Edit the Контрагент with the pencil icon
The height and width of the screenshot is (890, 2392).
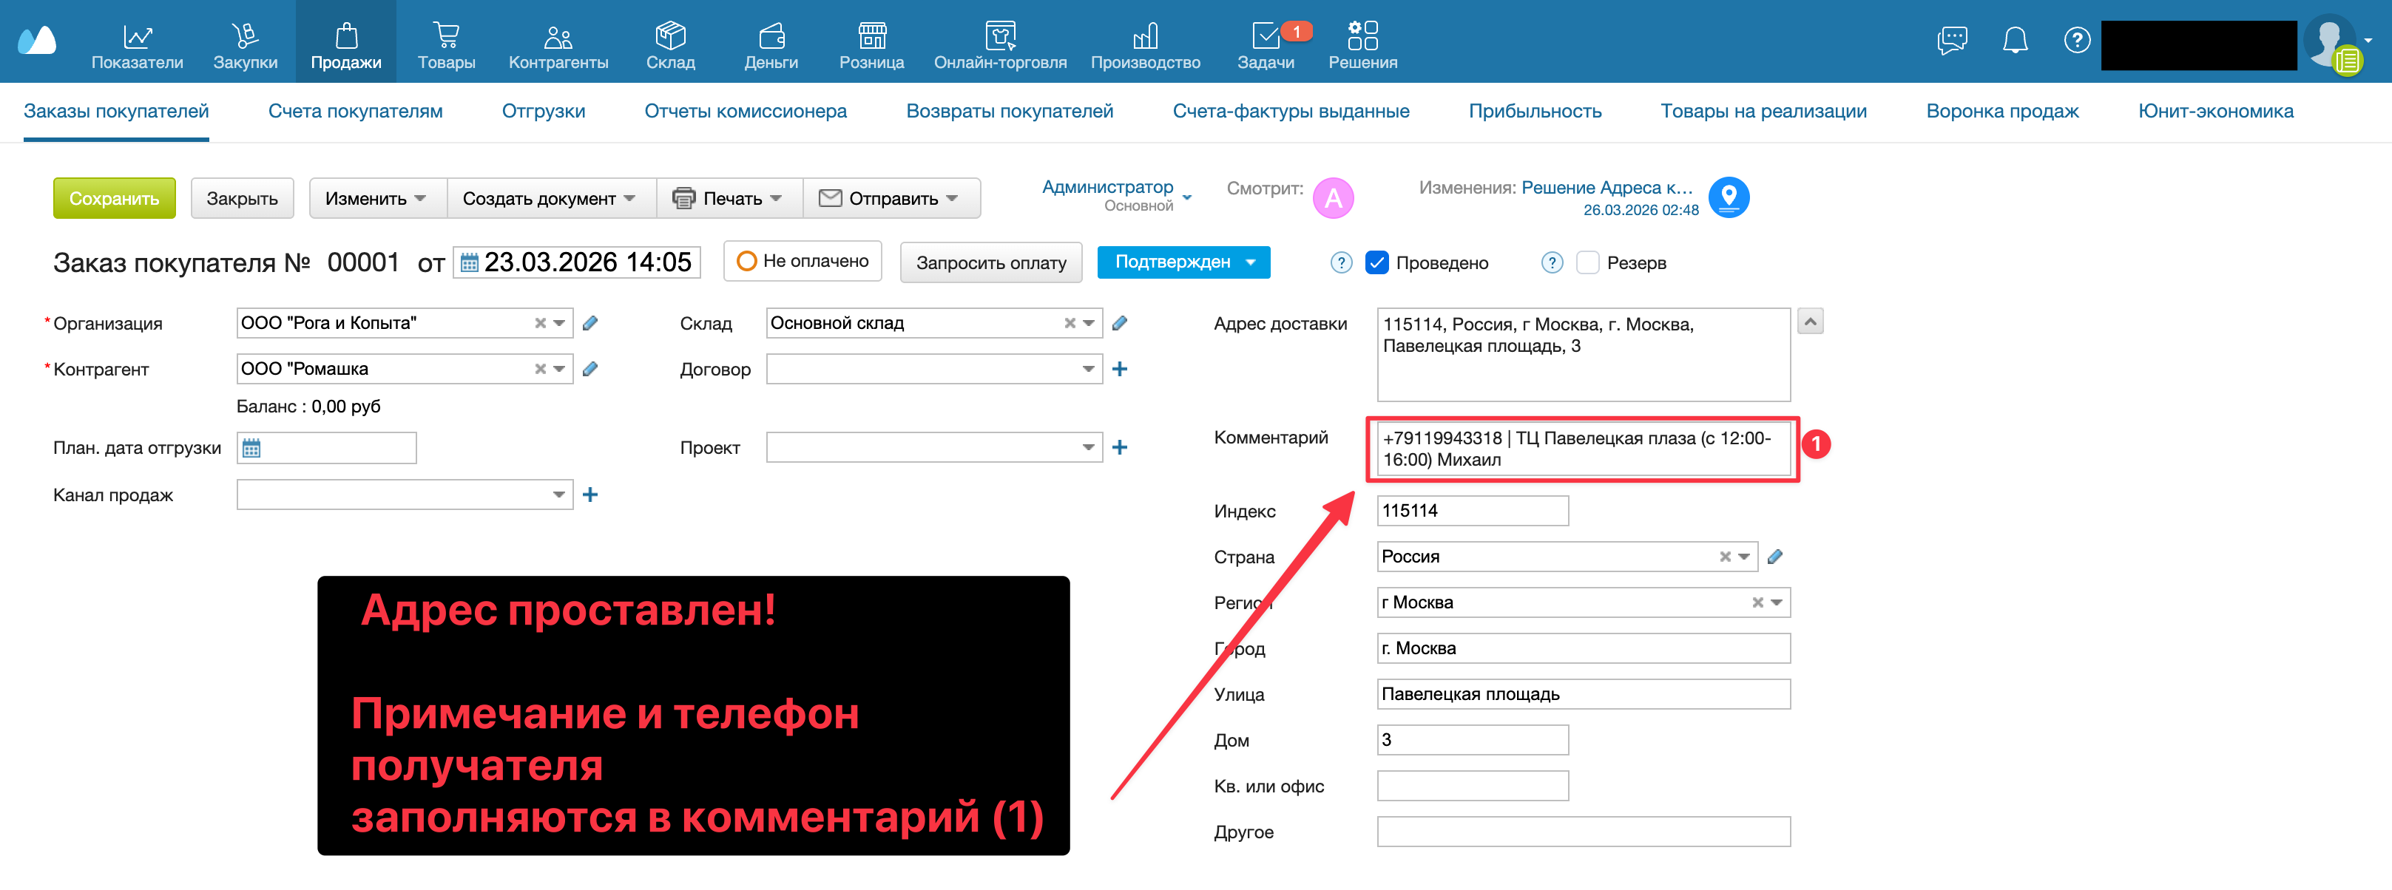(x=592, y=368)
